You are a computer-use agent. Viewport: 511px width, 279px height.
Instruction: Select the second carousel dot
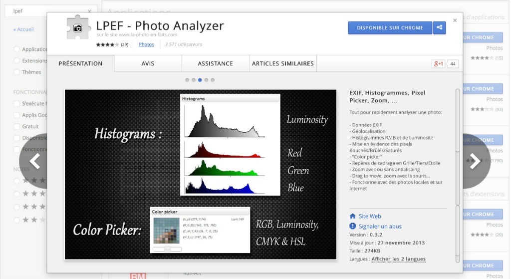[x=194, y=80]
